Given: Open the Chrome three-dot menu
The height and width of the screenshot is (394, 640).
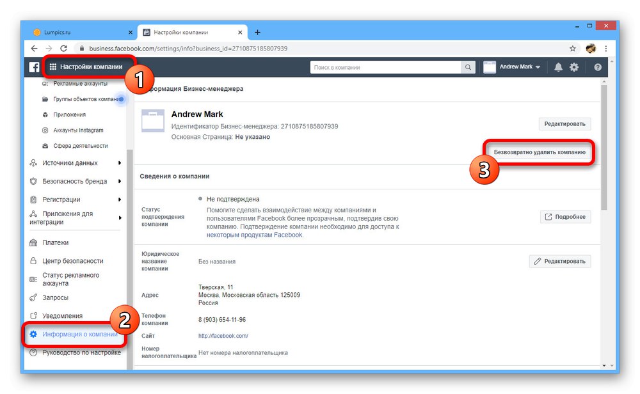Looking at the screenshot, I should coord(605,49).
